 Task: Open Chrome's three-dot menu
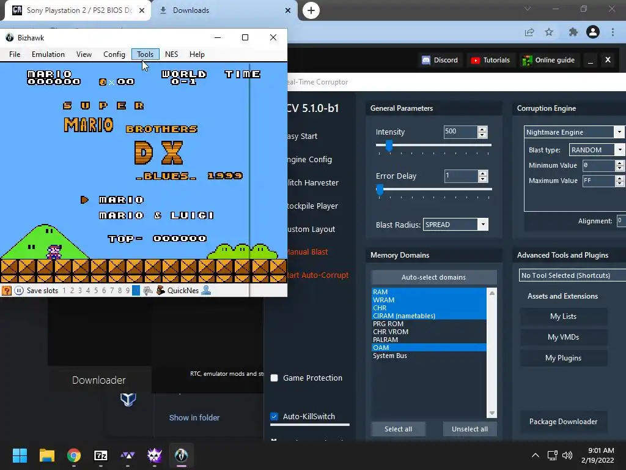[x=613, y=32]
